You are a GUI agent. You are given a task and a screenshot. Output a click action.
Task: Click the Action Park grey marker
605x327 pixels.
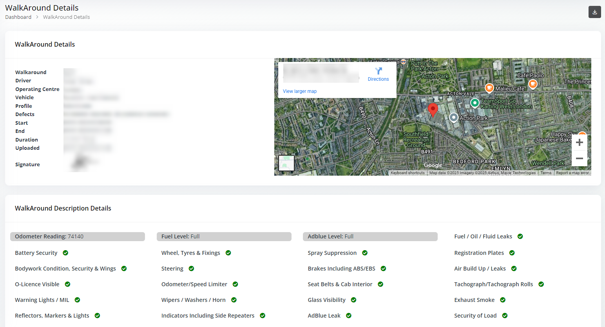(453, 118)
